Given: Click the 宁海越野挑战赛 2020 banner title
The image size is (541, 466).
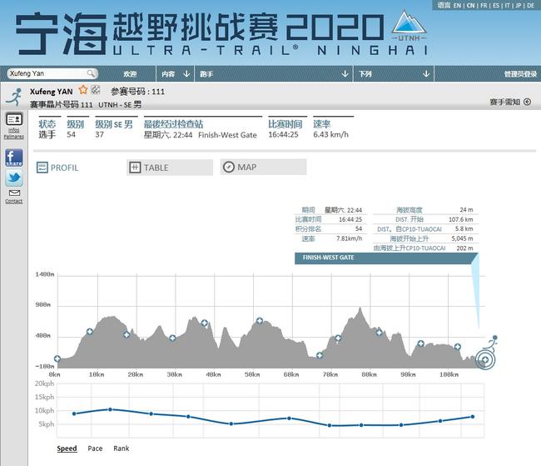Looking at the screenshot, I should pos(199,34).
